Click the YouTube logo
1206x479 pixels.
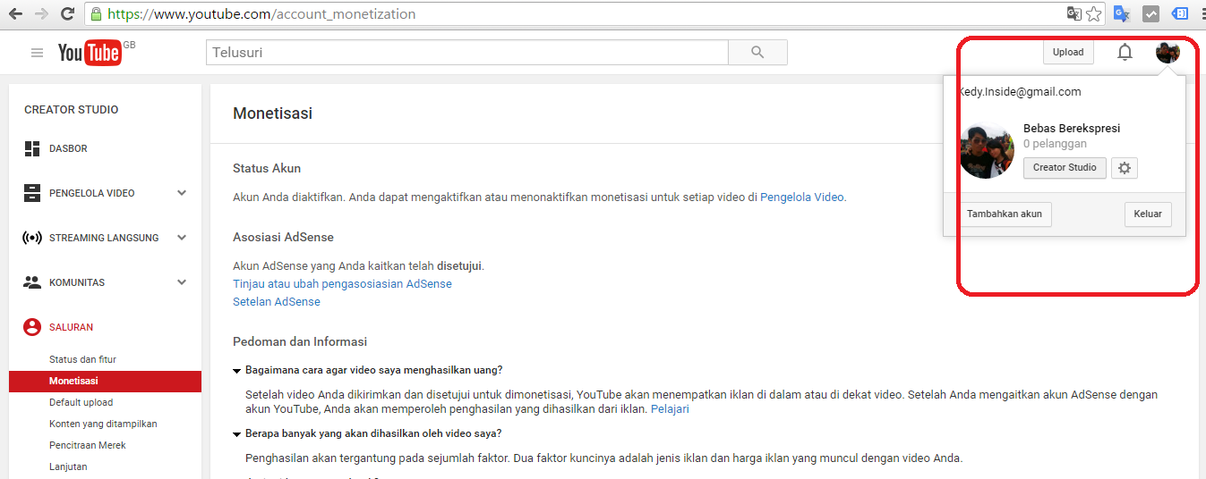click(90, 54)
